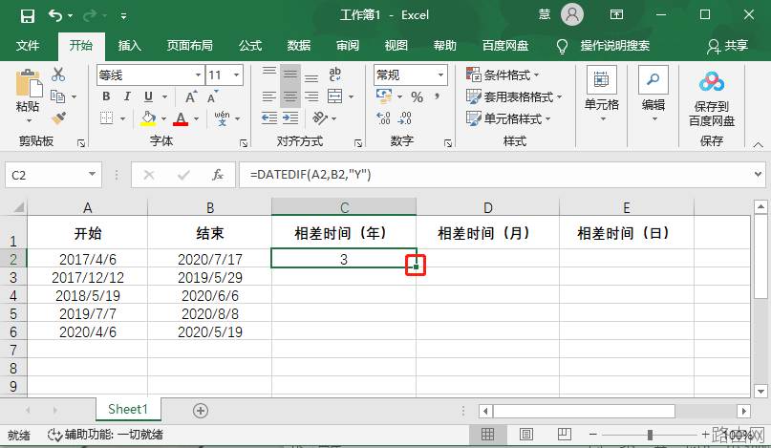771x448 pixels.
Task: Toggle Italic formatting
Action: pos(127,96)
